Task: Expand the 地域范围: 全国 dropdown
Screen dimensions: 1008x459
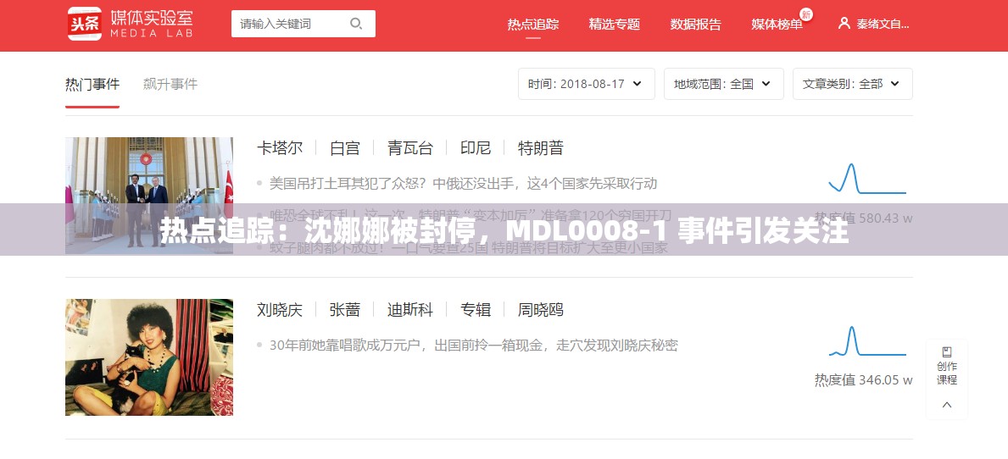Action: pos(724,84)
